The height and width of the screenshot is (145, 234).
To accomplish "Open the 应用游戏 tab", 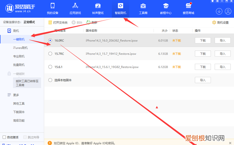I will (x=75, y=9).
